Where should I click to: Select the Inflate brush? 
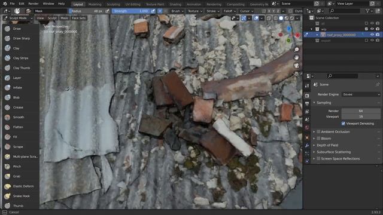[20, 88]
